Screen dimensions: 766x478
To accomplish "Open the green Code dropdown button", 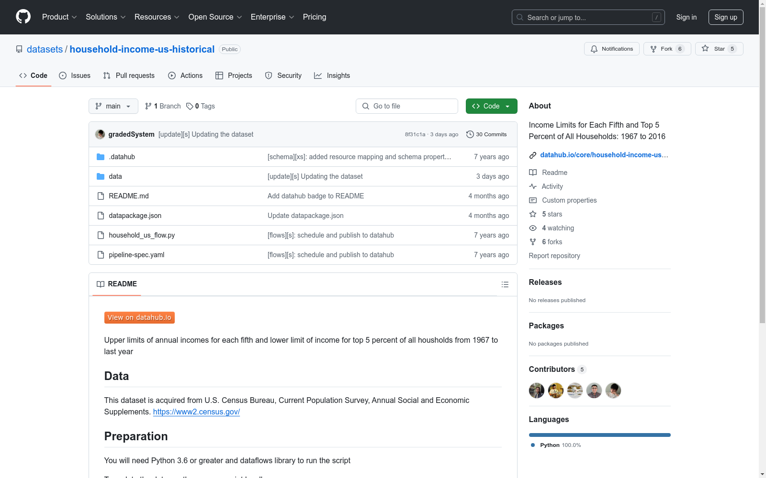I will tap(492, 106).
